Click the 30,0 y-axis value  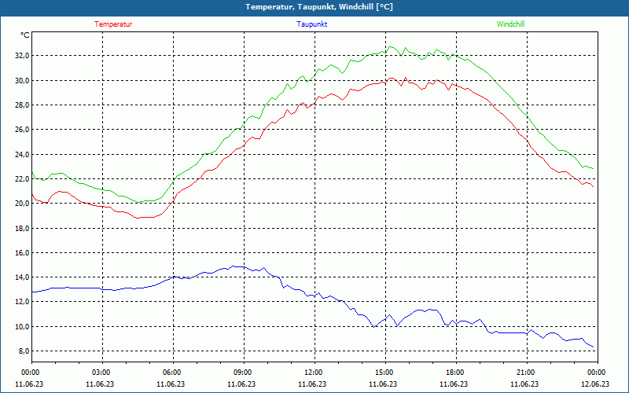[x=22, y=81]
